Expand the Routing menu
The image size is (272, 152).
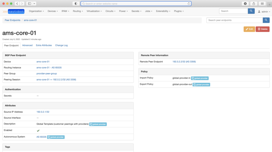point(78,11)
